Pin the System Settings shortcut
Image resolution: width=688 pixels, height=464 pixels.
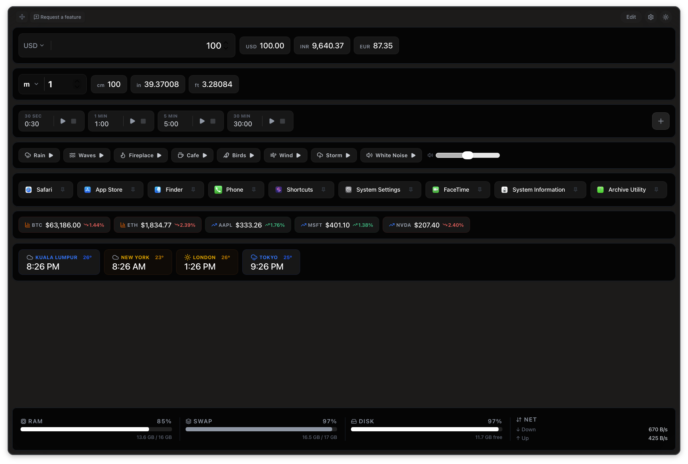pyautogui.click(x=411, y=190)
